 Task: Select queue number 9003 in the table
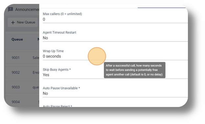[x=15, y=87]
